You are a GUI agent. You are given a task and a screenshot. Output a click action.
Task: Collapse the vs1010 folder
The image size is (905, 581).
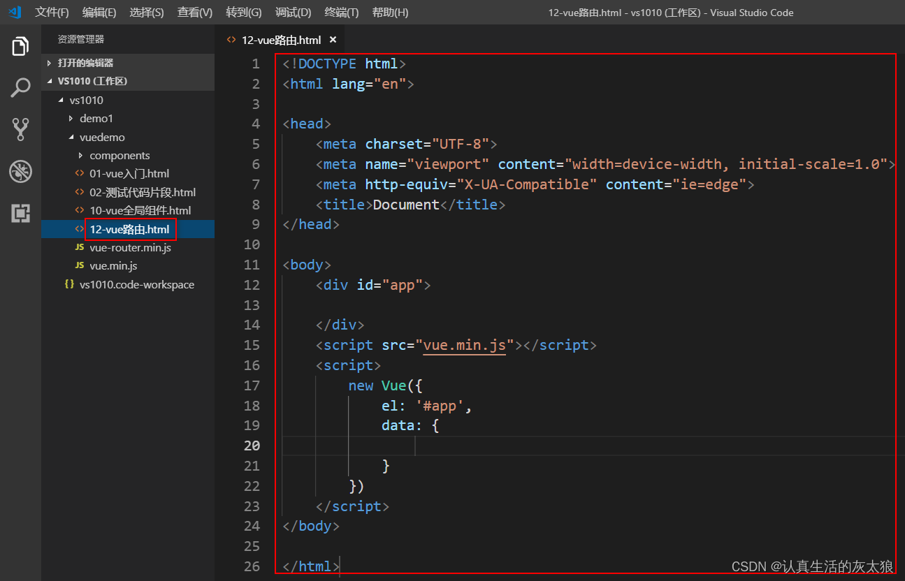(x=60, y=100)
